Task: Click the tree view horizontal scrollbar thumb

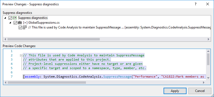Action: coord(54,39)
